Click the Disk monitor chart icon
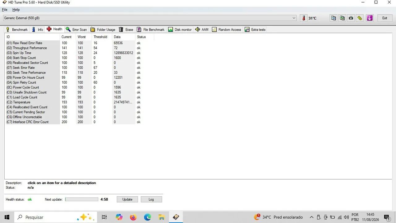 click(170, 29)
